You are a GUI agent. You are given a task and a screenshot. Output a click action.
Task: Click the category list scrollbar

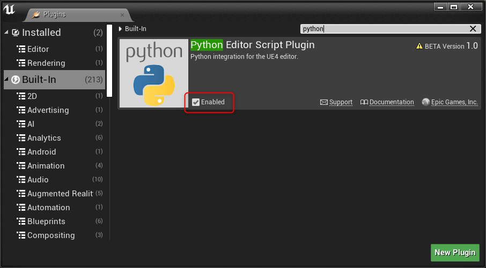pyautogui.click(x=109, y=60)
